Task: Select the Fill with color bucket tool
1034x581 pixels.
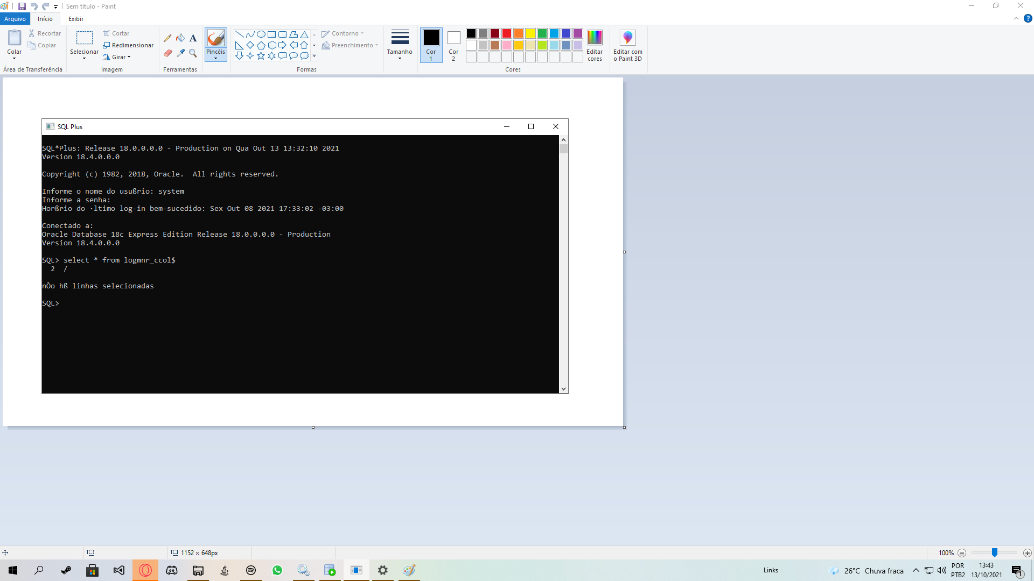Action: tap(180, 38)
